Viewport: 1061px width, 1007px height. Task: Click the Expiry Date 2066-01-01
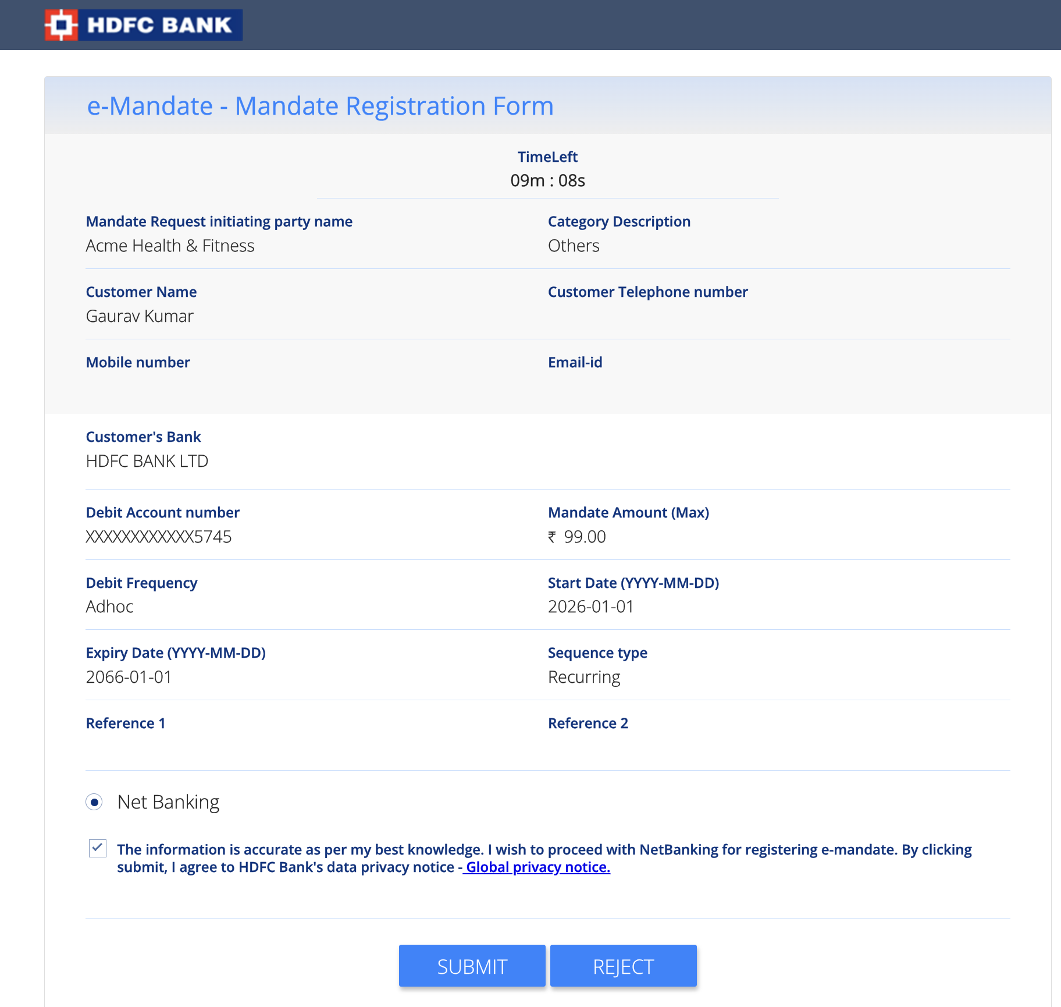click(x=129, y=676)
